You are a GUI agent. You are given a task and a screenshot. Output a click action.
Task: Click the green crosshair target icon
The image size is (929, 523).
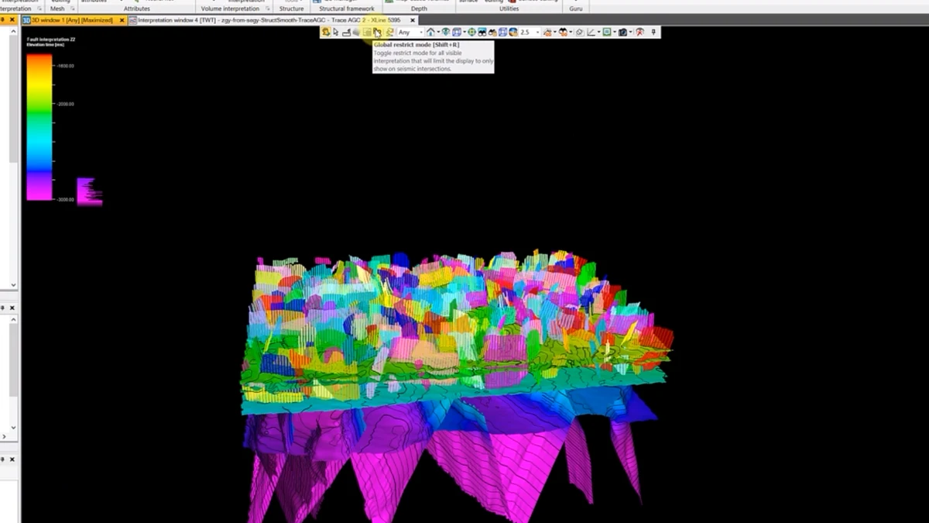coord(471,33)
